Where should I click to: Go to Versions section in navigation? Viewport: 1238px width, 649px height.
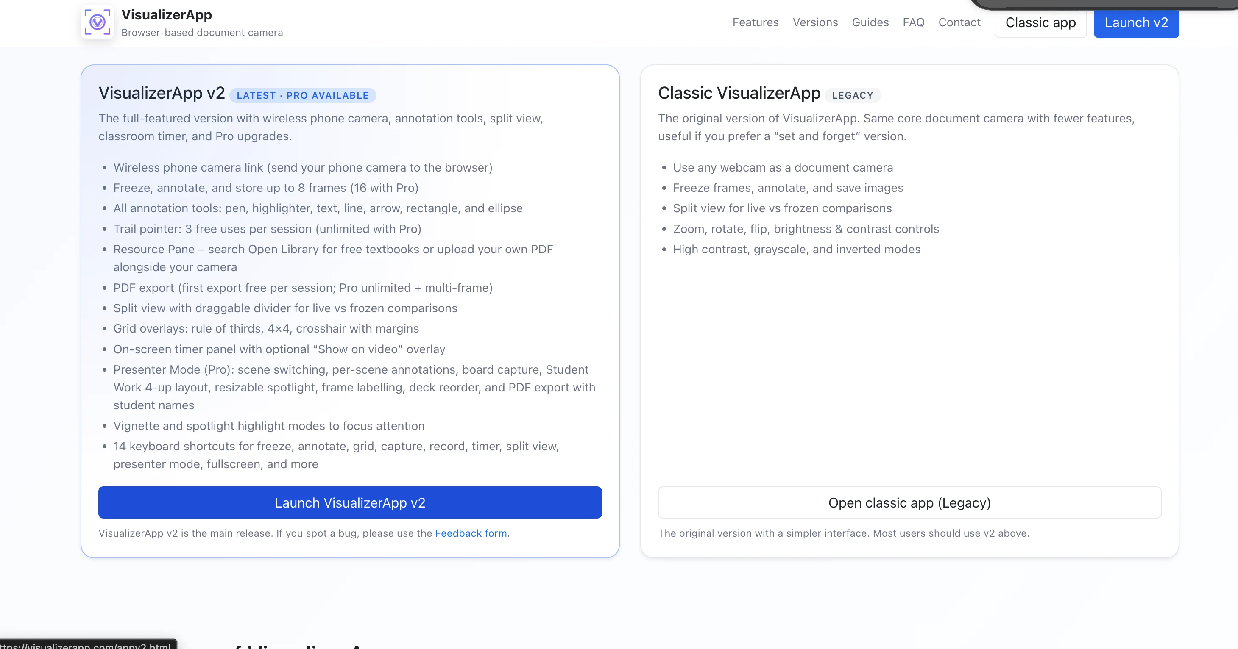point(815,22)
